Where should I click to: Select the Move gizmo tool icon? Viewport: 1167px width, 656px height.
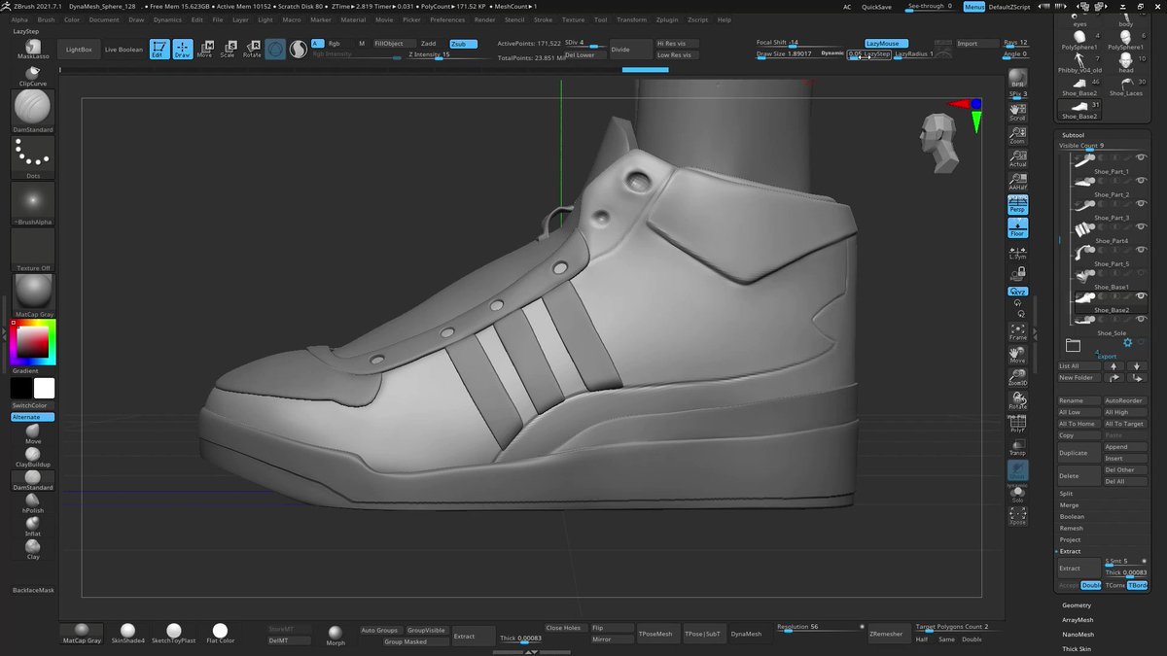coord(205,49)
